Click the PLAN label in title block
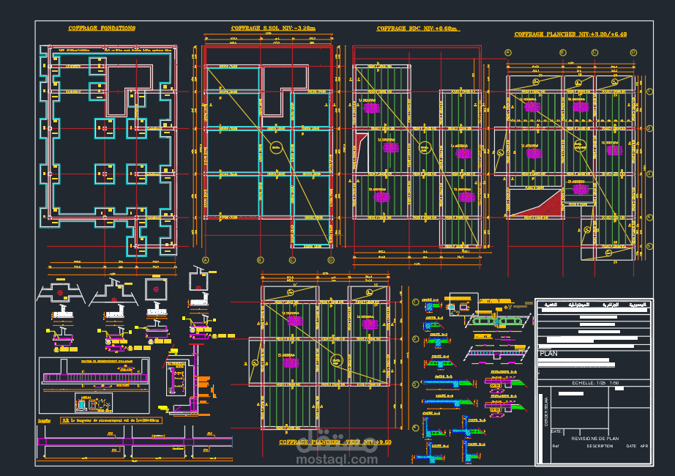Viewport: 675px width, 476px height. pos(549,354)
